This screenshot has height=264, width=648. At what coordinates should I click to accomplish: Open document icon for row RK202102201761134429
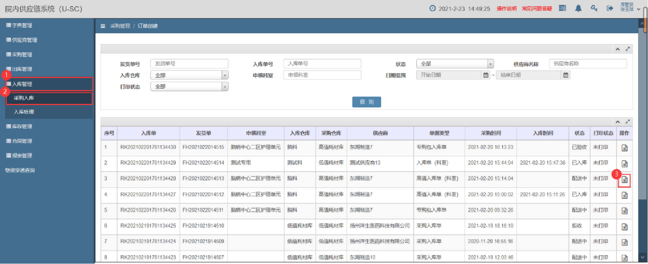625,164
